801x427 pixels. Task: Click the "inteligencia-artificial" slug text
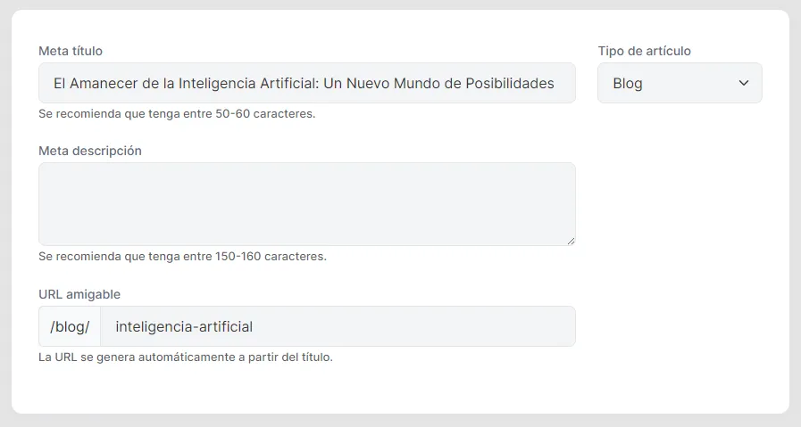coord(184,326)
